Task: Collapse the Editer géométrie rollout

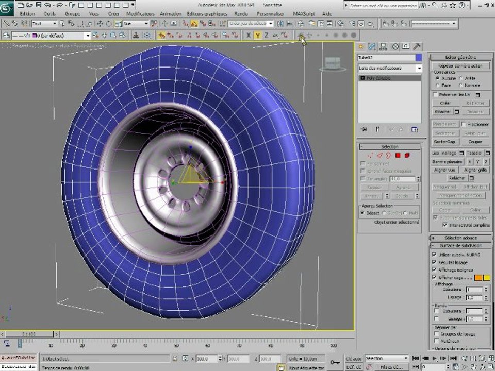Action: (460, 57)
